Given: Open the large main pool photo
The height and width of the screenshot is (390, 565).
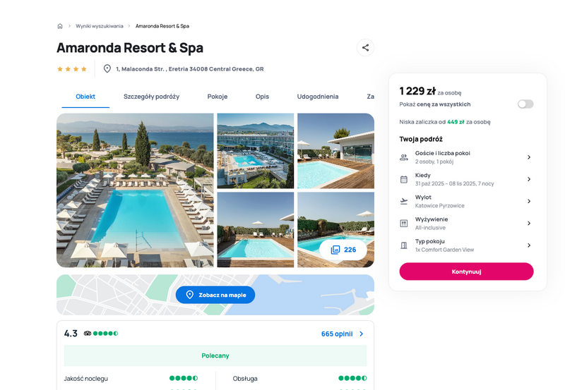Looking at the screenshot, I should point(135,190).
